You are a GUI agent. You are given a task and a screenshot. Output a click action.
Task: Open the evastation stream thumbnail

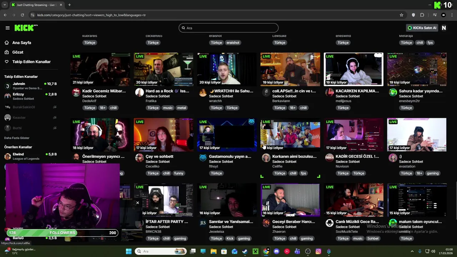click(417, 135)
